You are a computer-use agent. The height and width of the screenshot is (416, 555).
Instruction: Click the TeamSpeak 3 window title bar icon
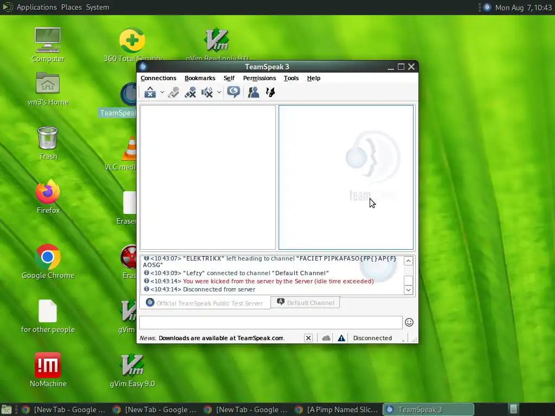(x=143, y=67)
